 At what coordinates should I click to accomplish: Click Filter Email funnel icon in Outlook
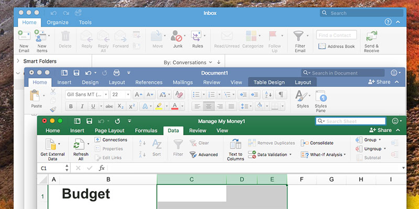(x=298, y=36)
